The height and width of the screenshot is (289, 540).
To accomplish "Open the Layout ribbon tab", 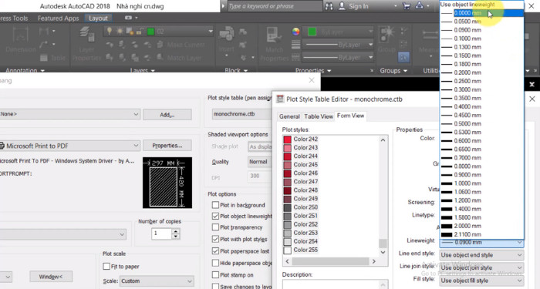I will [x=98, y=18].
